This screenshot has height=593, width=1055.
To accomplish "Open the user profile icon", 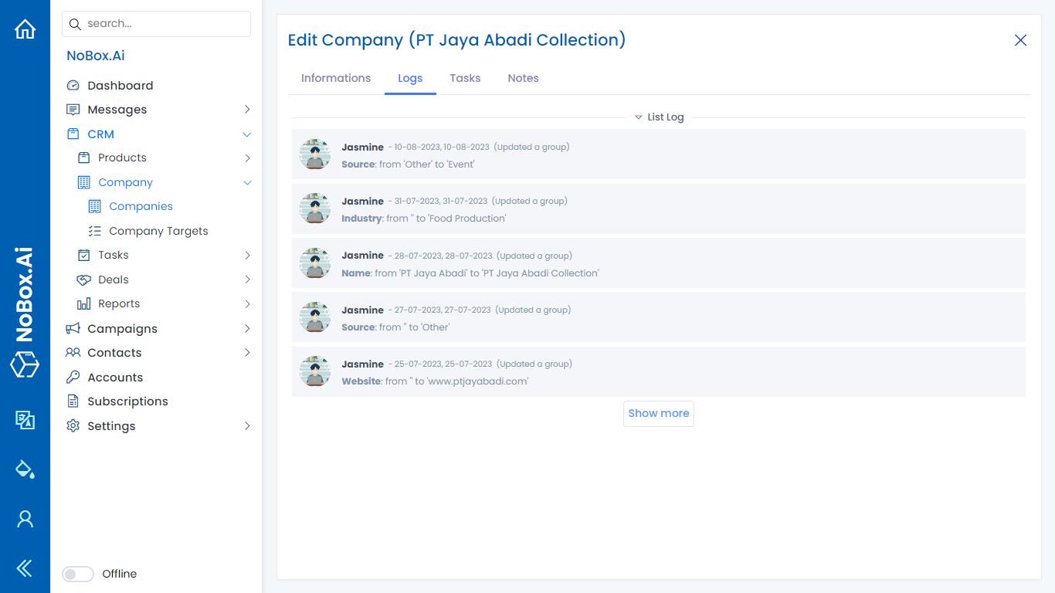I will coord(25,519).
